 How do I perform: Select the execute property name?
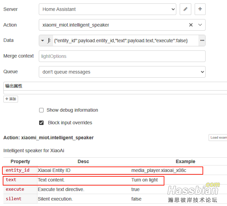pos(15,189)
